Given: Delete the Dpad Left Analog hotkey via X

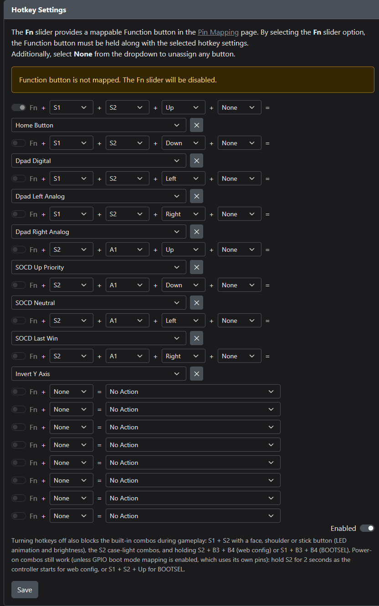Looking at the screenshot, I should 196,196.
